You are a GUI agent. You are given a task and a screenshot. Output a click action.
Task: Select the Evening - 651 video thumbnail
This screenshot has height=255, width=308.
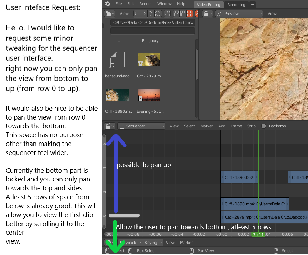pos(149,95)
